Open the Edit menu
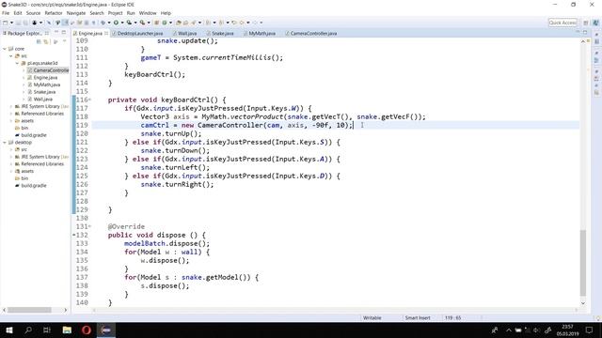 coord(18,13)
